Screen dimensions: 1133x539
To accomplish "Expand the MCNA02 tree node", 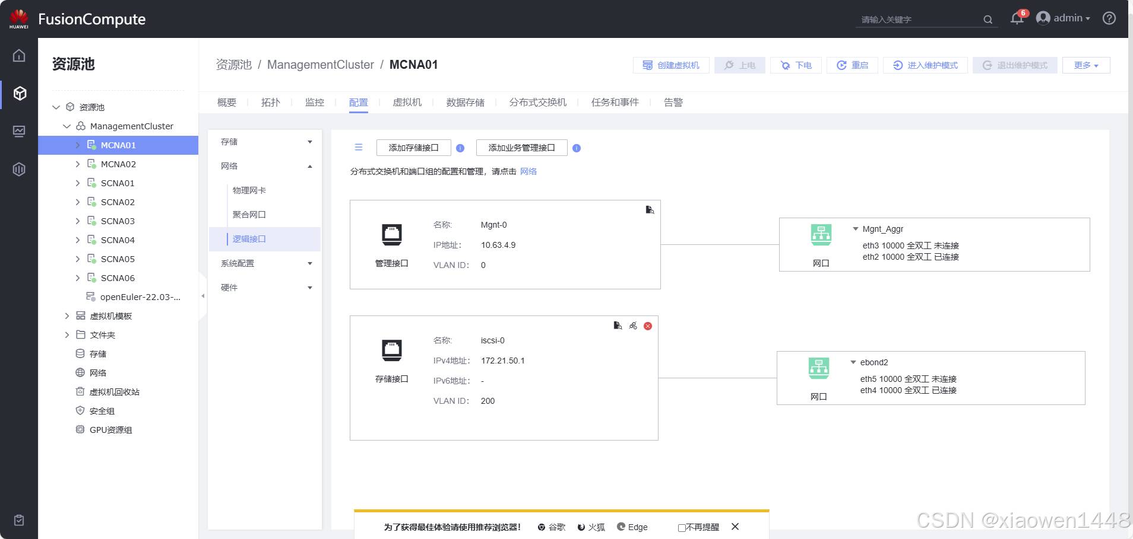I will (77, 164).
